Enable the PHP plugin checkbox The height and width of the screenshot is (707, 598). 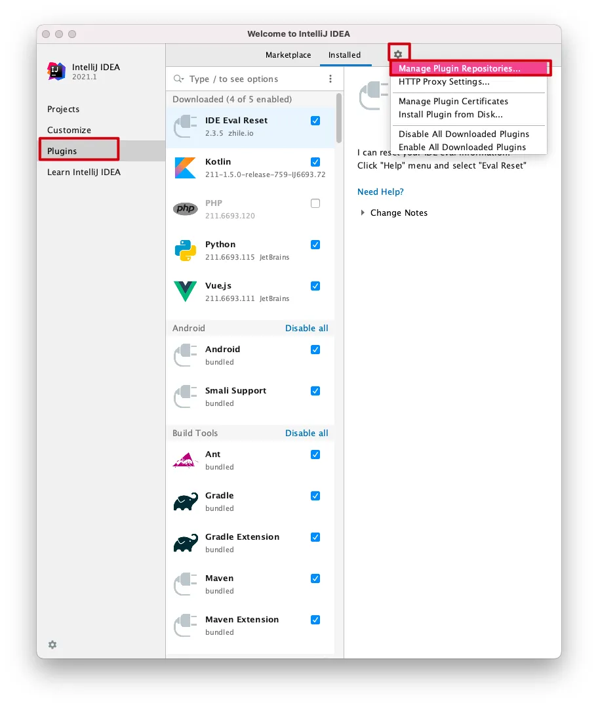[315, 203]
